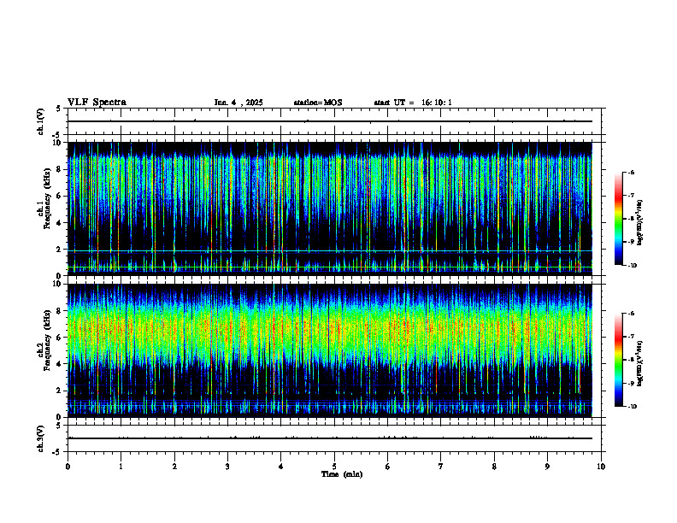Click the "1" tick on the time axis
Image resolution: width=677 pixels, height=523 pixels.
[x=121, y=467]
